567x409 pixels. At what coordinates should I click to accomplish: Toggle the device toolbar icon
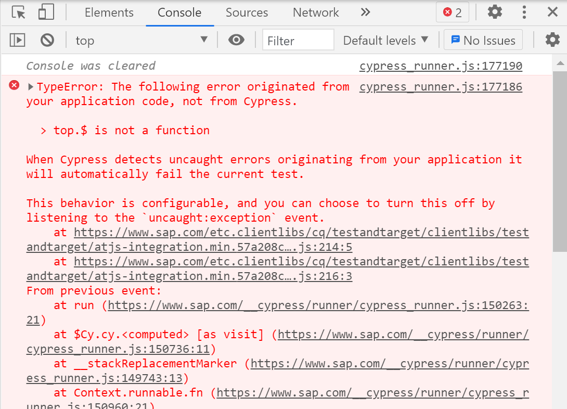click(x=46, y=12)
